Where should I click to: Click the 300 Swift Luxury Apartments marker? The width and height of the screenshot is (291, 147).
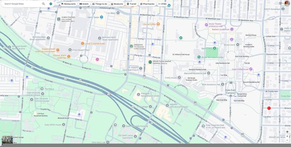[x=135, y=136]
